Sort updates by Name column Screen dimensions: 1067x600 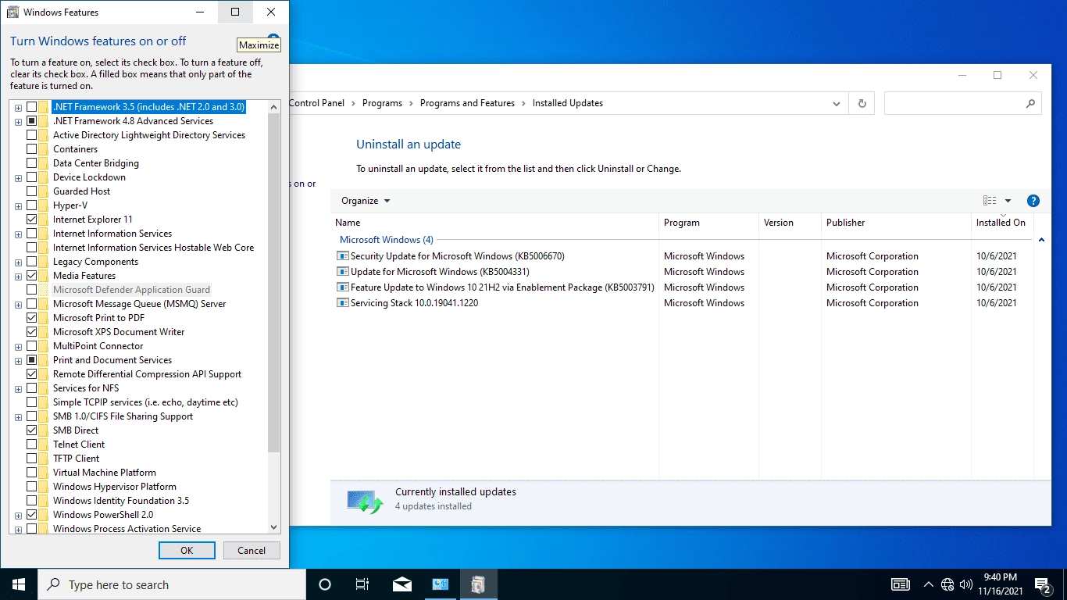point(494,223)
